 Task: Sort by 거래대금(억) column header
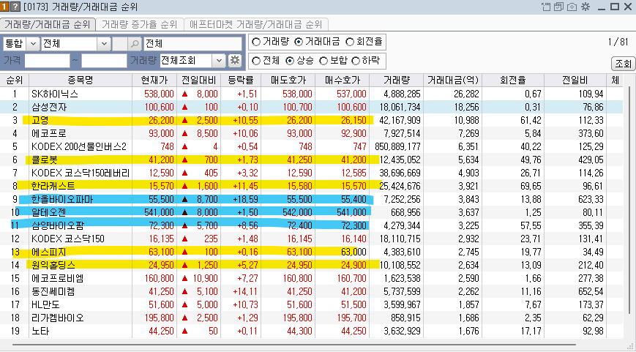point(453,80)
